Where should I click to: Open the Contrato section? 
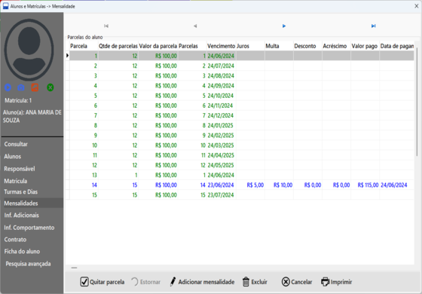coord(15,240)
